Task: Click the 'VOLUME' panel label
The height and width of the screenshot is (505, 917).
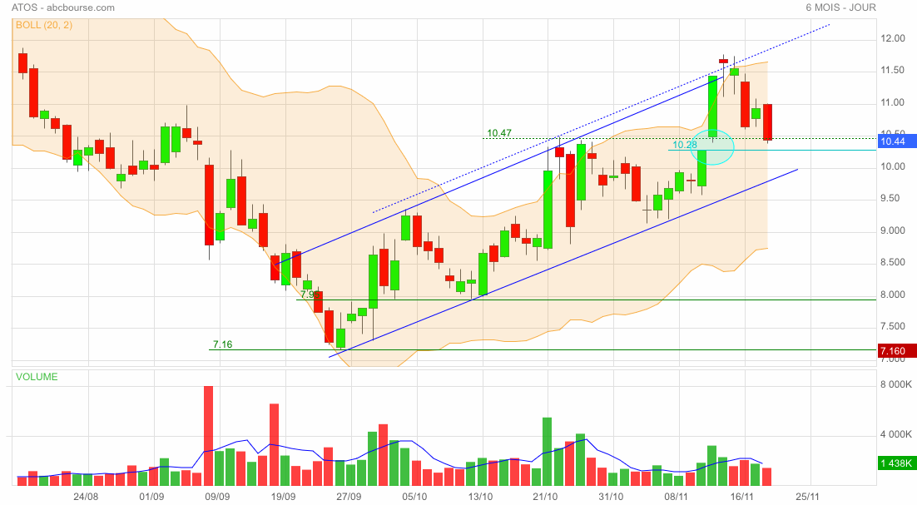Action: coord(37,377)
